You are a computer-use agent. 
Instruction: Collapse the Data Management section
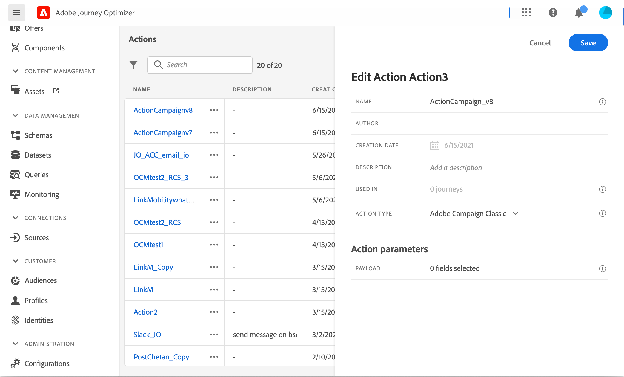coord(15,115)
